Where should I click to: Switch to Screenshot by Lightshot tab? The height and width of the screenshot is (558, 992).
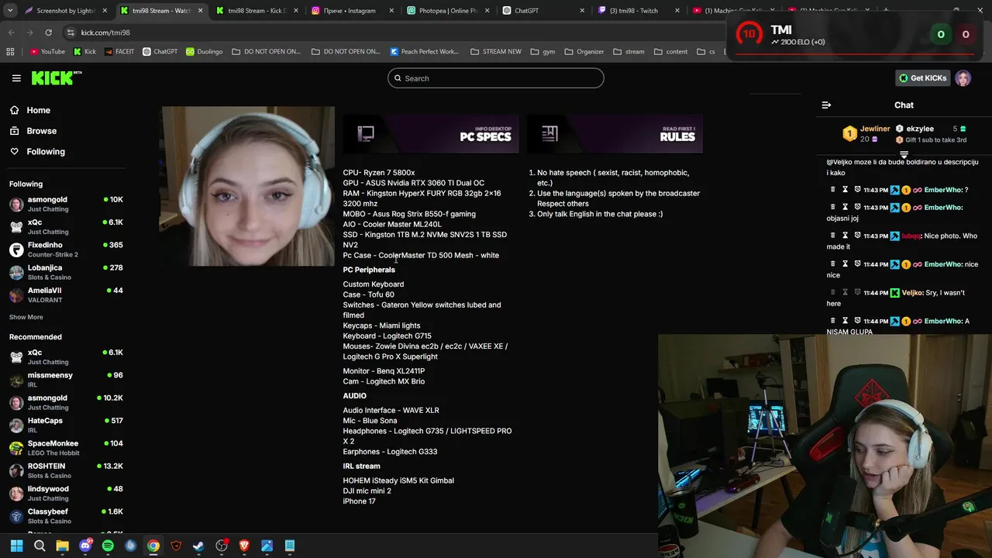click(x=65, y=11)
